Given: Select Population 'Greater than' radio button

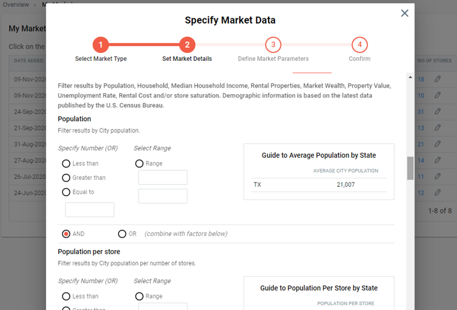Looking at the screenshot, I should click(x=66, y=178).
